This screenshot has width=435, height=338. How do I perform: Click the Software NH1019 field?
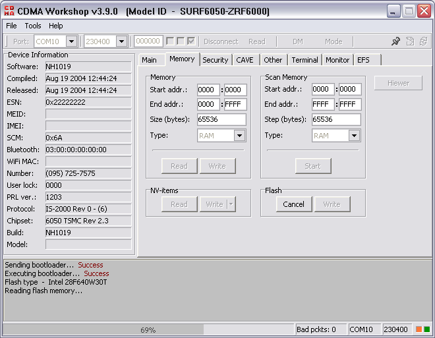(88, 67)
